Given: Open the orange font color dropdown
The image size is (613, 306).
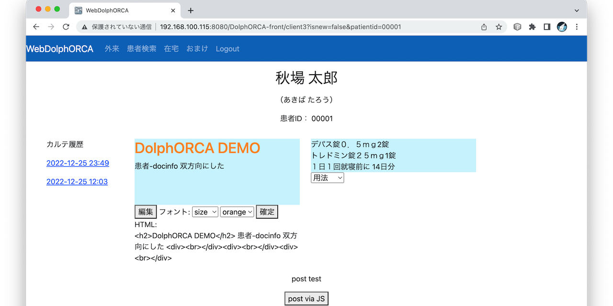Looking at the screenshot, I should point(237,212).
